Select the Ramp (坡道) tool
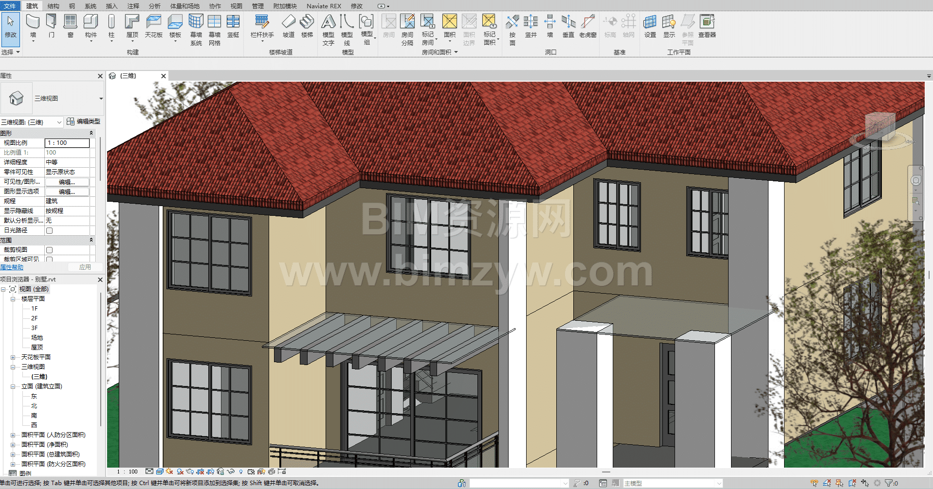 click(289, 26)
